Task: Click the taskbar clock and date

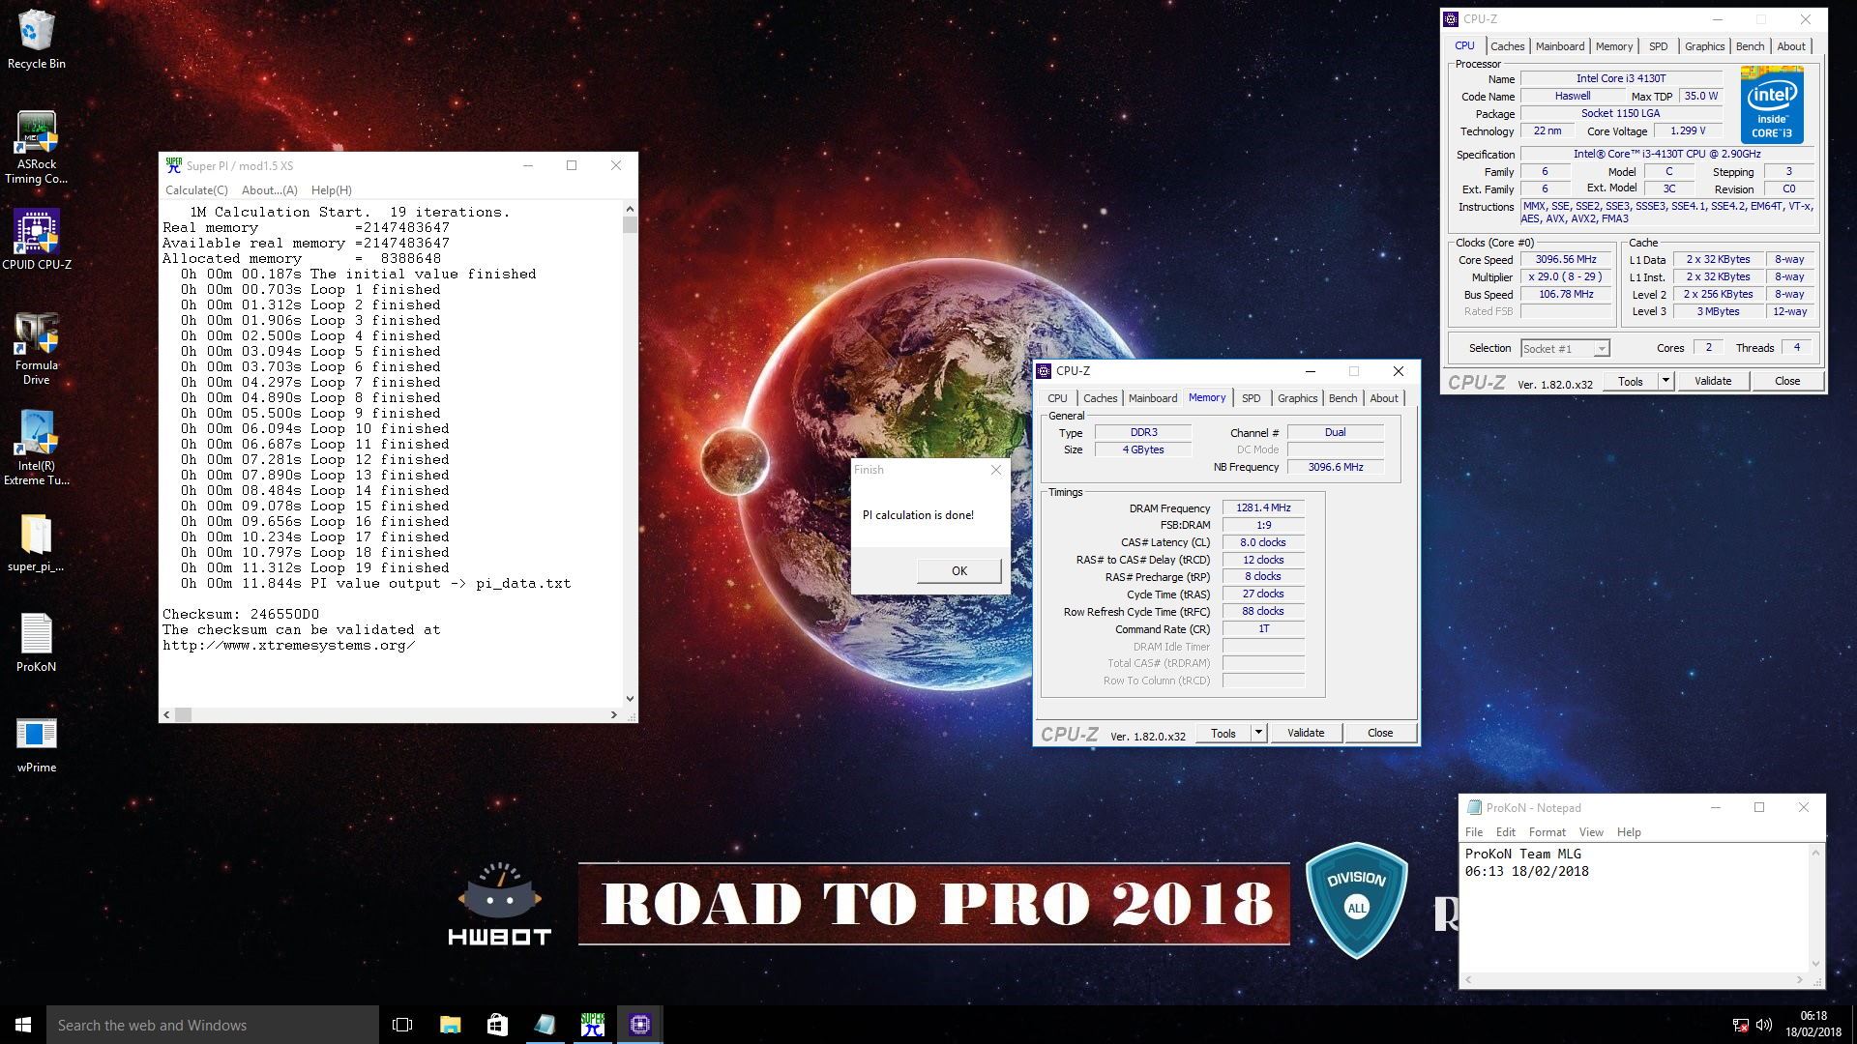Action: [1813, 1025]
